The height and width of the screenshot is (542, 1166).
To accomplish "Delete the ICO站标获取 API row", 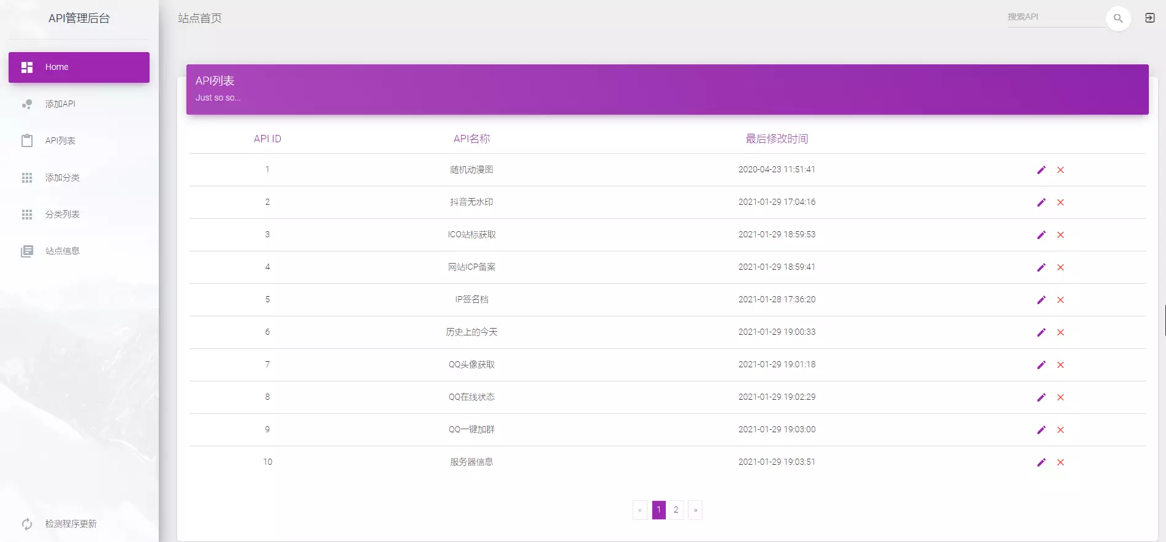I will click(1061, 235).
